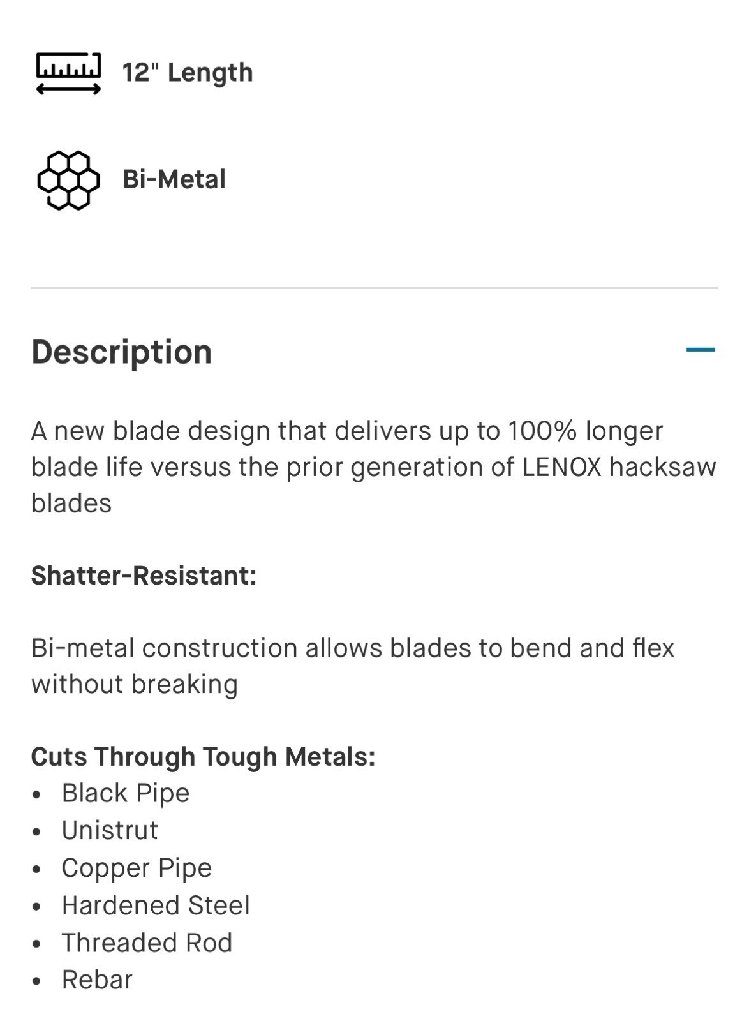Collapse the Description section with minus icon
The height and width of the screenshot is (1021, 749).
[x=701, y=350]
